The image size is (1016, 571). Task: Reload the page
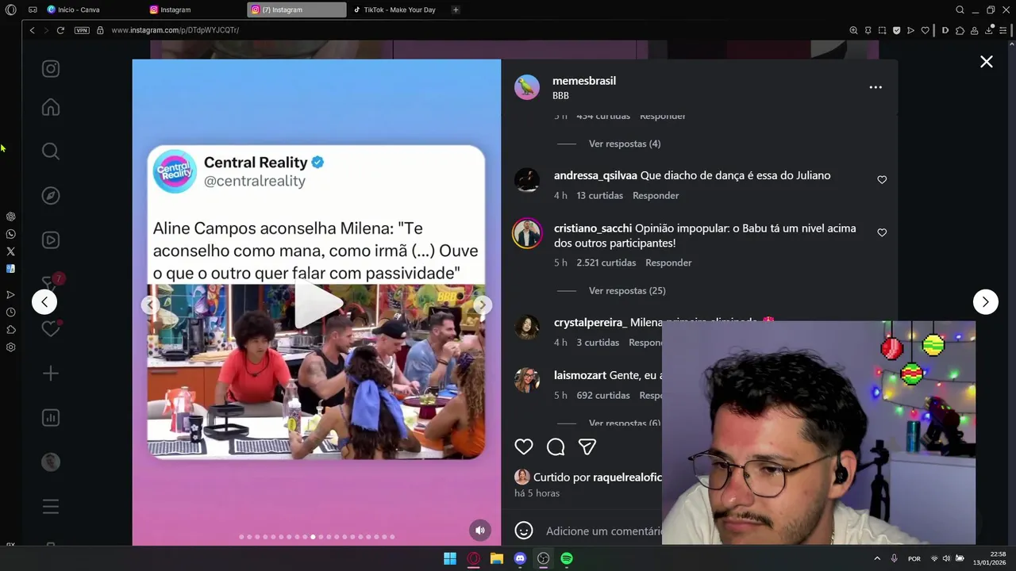(x=60, y=30)
